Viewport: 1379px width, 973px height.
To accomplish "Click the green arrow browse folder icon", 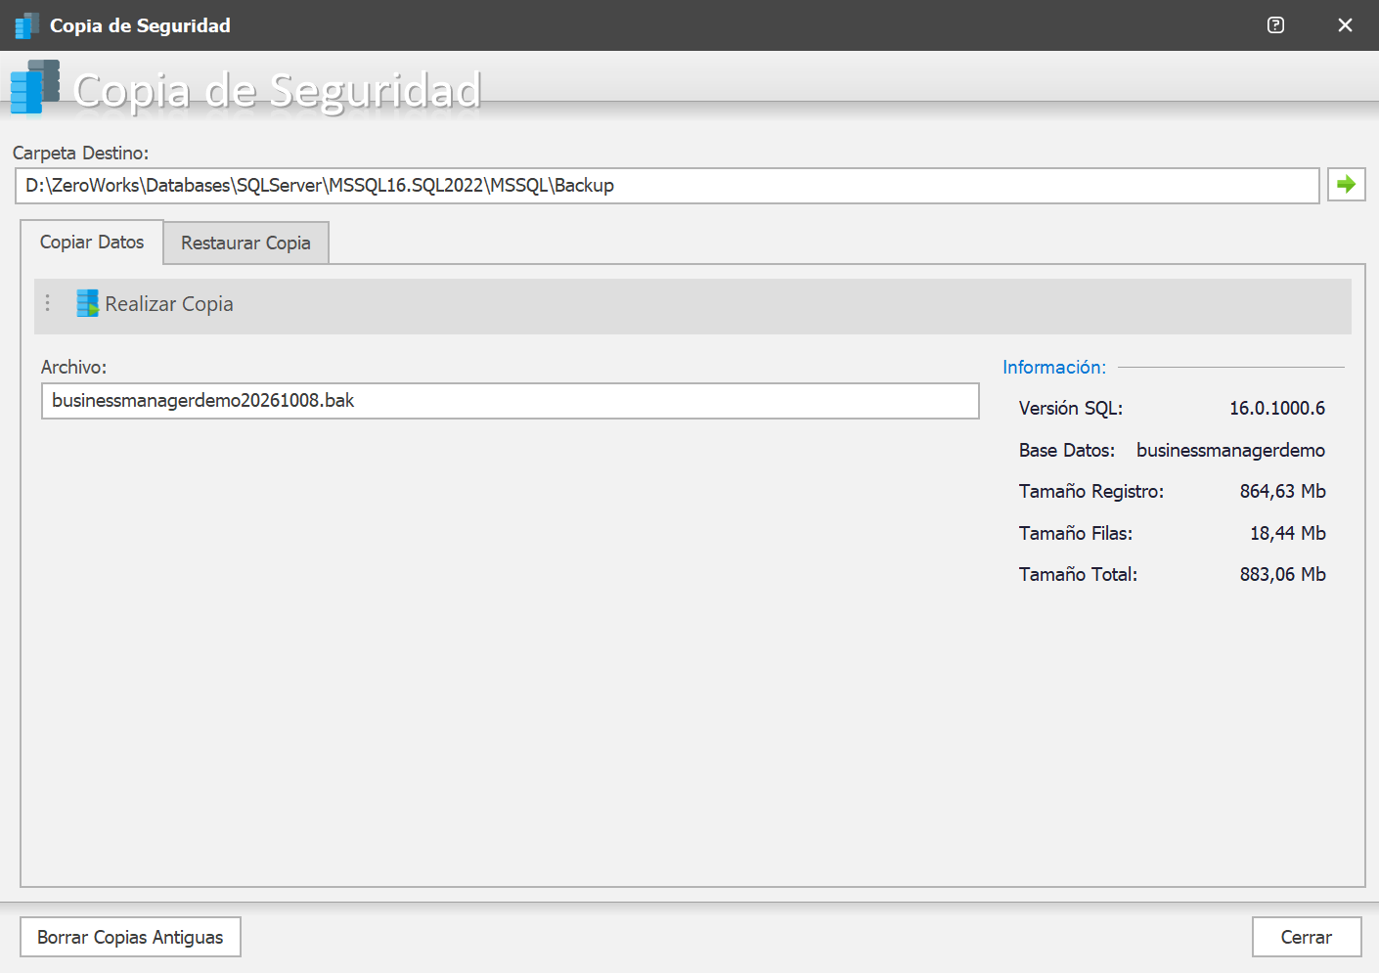I will tap(1346, 185).
